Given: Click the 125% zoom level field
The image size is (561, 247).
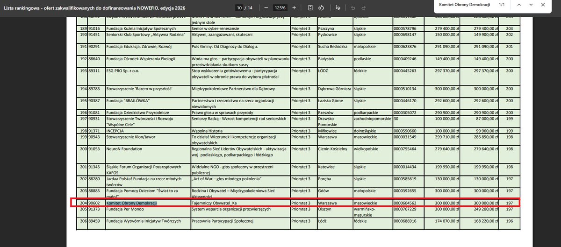Looking at the screenshot, I should (280, 8).
